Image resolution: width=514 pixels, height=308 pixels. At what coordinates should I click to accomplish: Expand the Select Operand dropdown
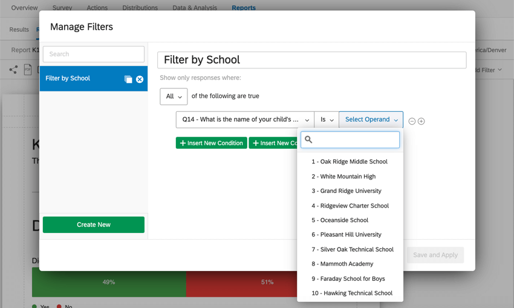[x=371, y=120]
